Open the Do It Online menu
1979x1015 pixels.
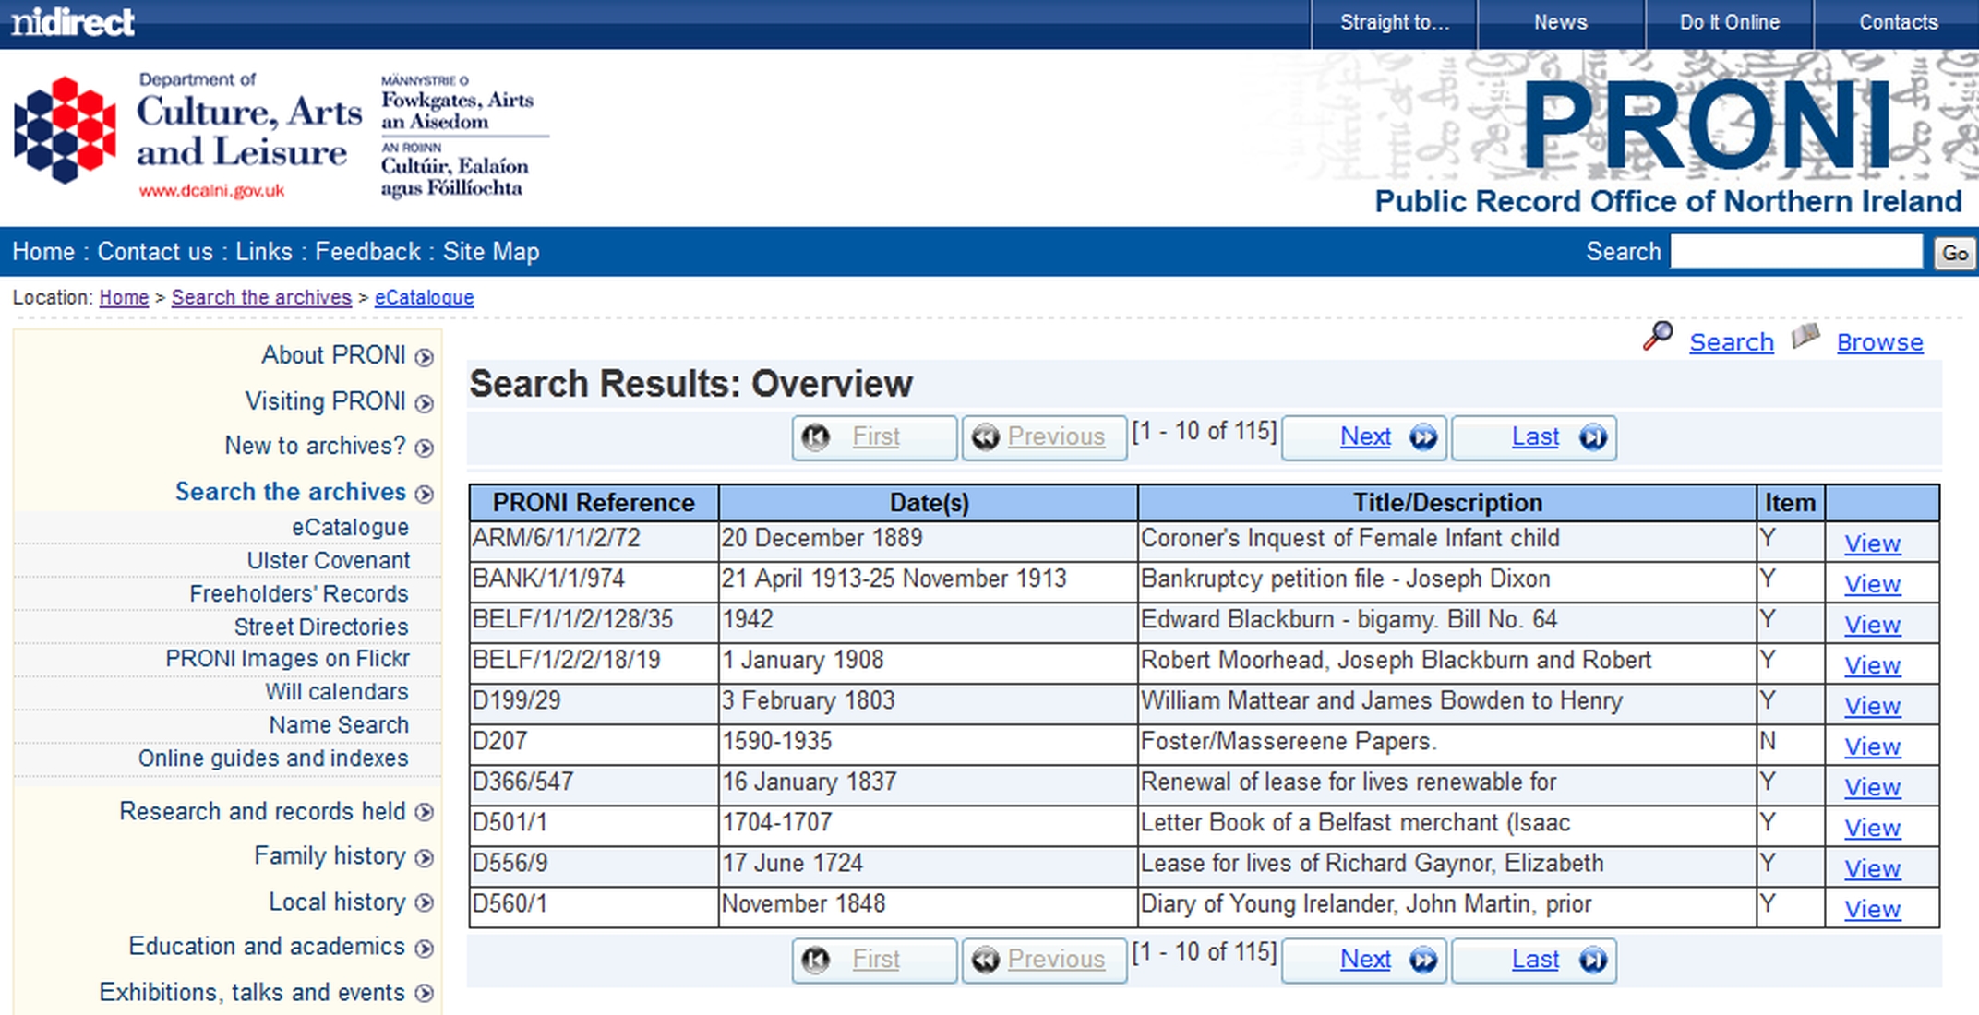click(1730, 22)
